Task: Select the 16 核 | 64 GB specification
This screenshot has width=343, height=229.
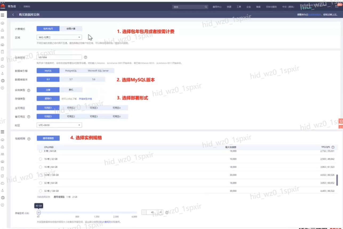Action: pyautogui.click(x=41, y=167)
